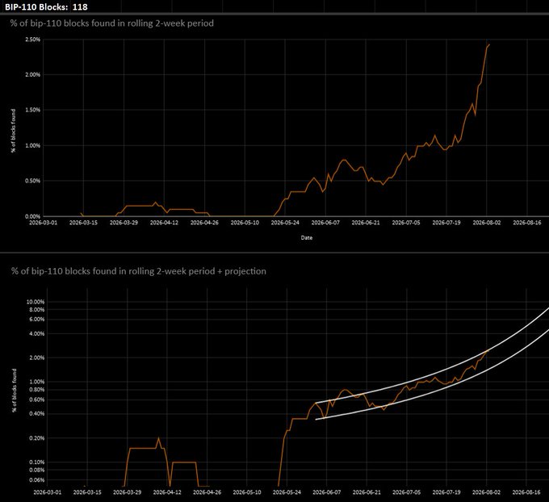Click the 4.00% y-axis tick label
This screenshot has height=502, width=549.
[x=37, y=334]
